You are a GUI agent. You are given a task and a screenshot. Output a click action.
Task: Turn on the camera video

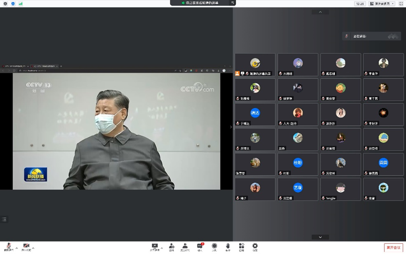click(x=26, y=246)
